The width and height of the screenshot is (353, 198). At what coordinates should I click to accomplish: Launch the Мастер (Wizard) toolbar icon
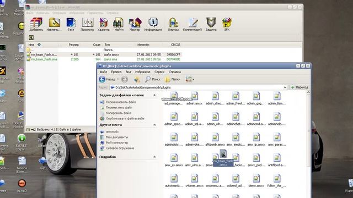[x=135, y=24]
